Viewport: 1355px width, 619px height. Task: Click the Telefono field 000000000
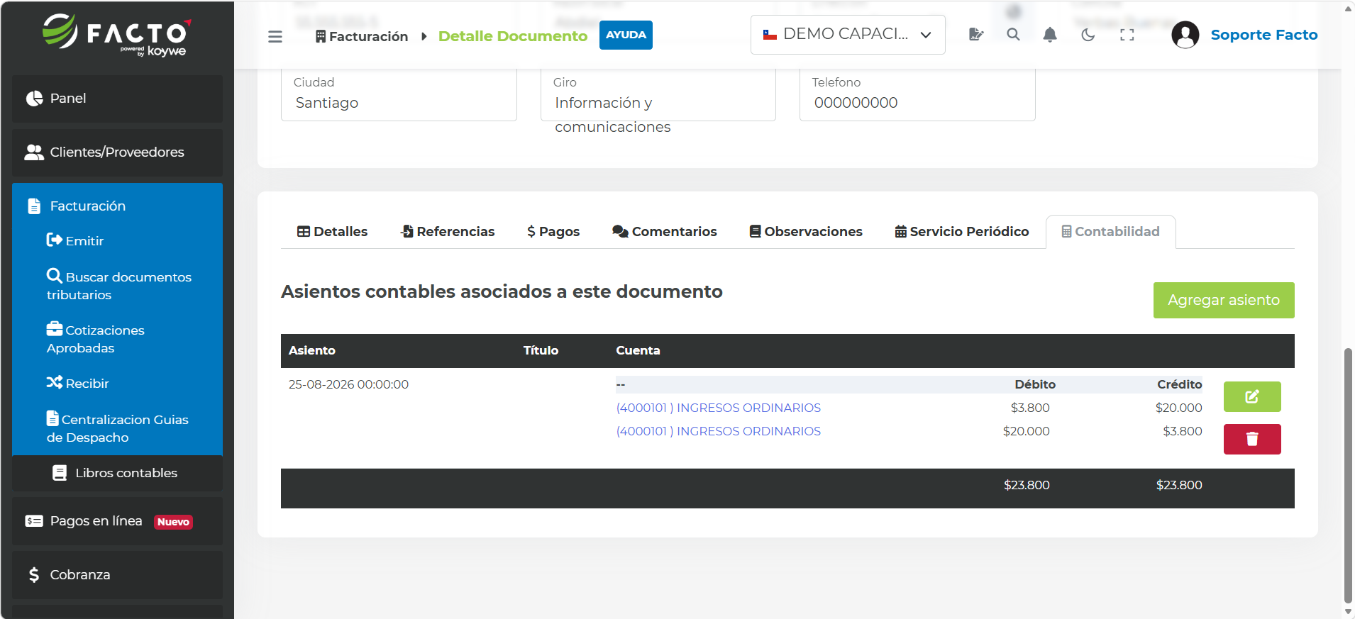point(917,96)
